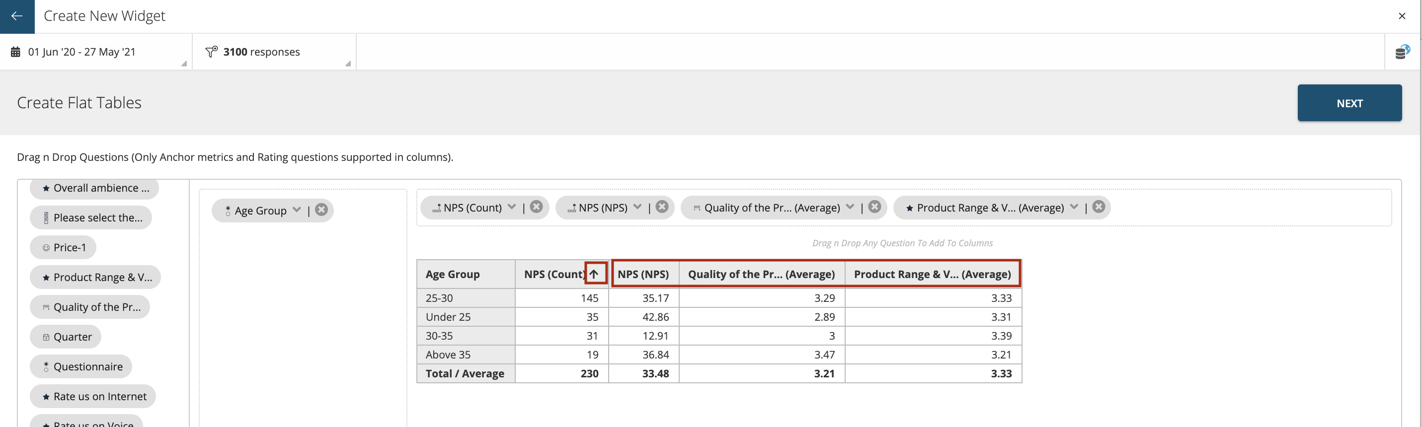Click the star icon on Overall ambience chip
The height and width of the screenshot is (427, 1422).
coord(46,189)
